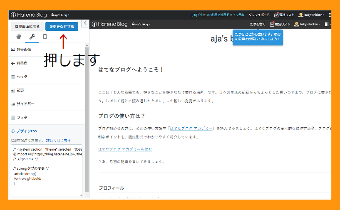Click the settings panel vertical scrollbar
Screen dimensions: 340x210
click(x=87, y=119)
